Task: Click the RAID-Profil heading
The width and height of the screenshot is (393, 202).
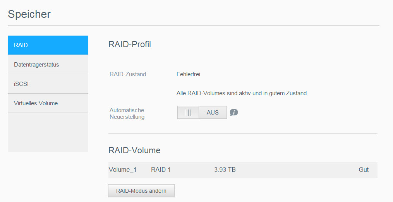Action: click(130, 45)
